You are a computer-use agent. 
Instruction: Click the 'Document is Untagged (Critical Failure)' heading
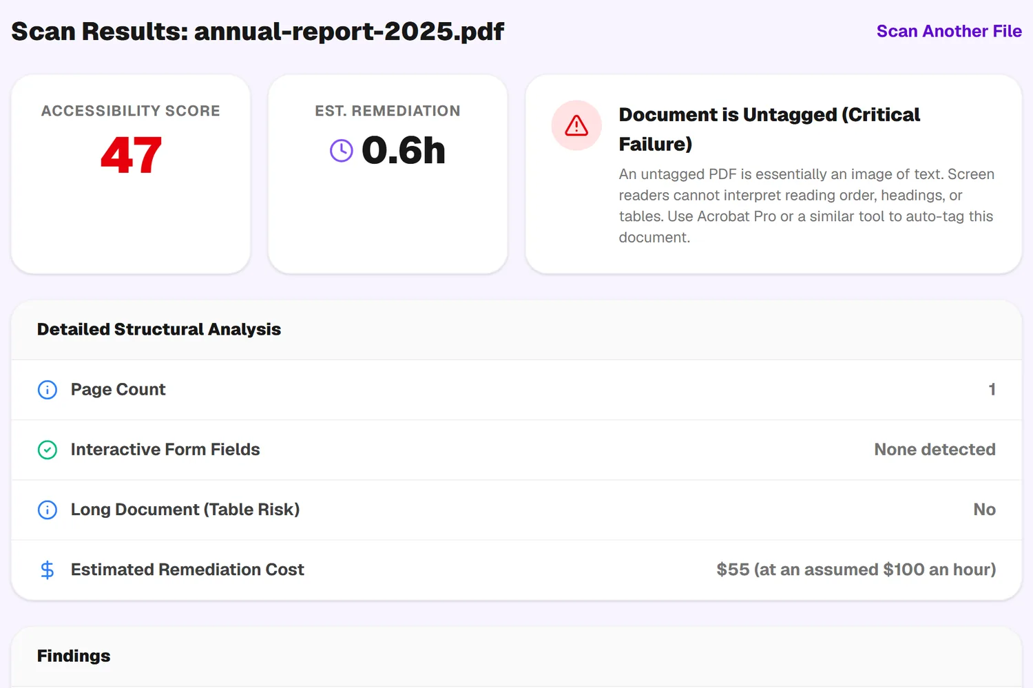769,129
